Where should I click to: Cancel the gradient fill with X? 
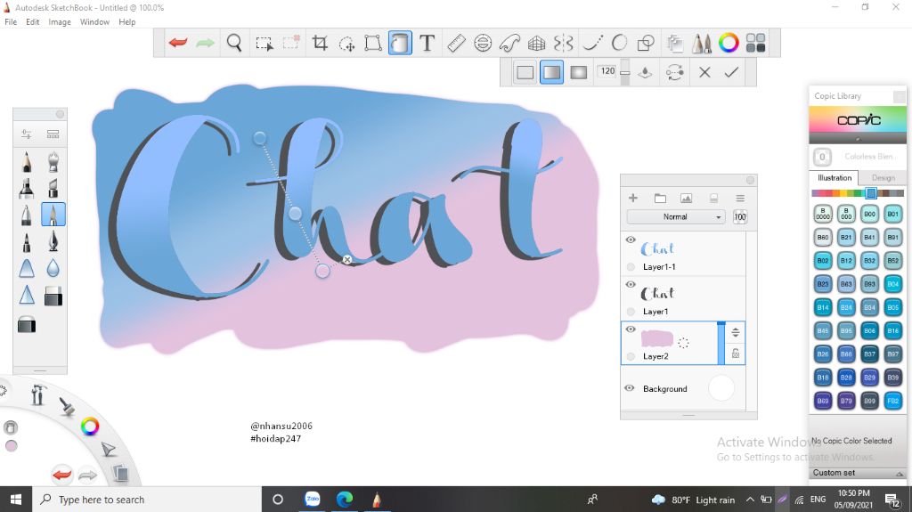click(x=704, y=72)
